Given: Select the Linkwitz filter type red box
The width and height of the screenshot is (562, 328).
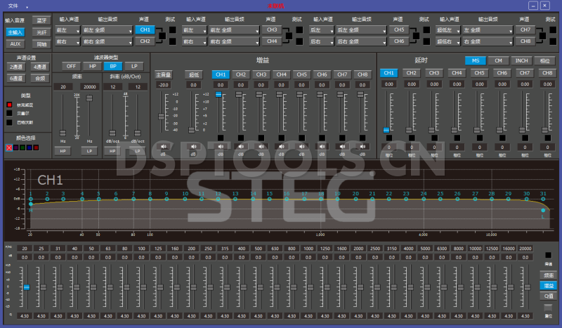Looking at the screenshot, I should pos(9,105).
